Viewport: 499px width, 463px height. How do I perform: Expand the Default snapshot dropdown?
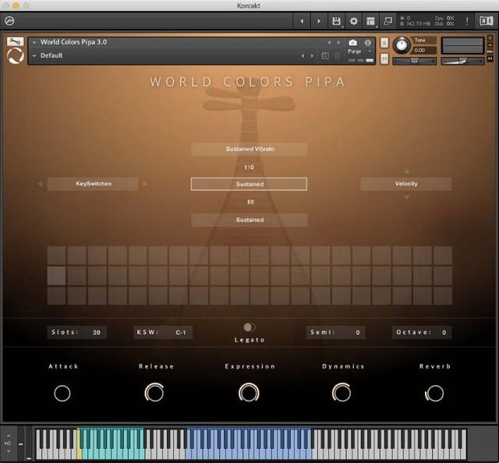pyautogui.click(x=34, y=55)
